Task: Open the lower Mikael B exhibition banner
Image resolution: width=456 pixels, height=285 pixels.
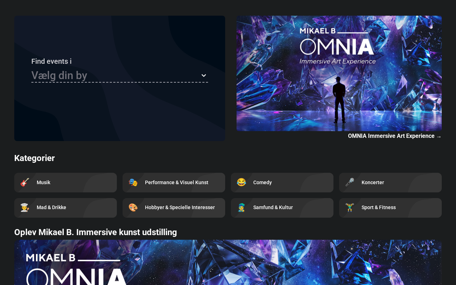Action: (228, 263)
